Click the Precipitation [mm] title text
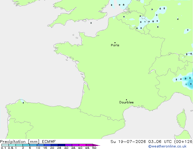The height and width of the screenshot is (149, 193). pos(20,142)
